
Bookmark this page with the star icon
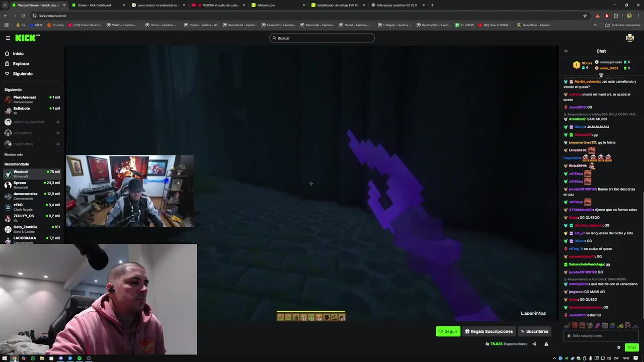[585, 16]
